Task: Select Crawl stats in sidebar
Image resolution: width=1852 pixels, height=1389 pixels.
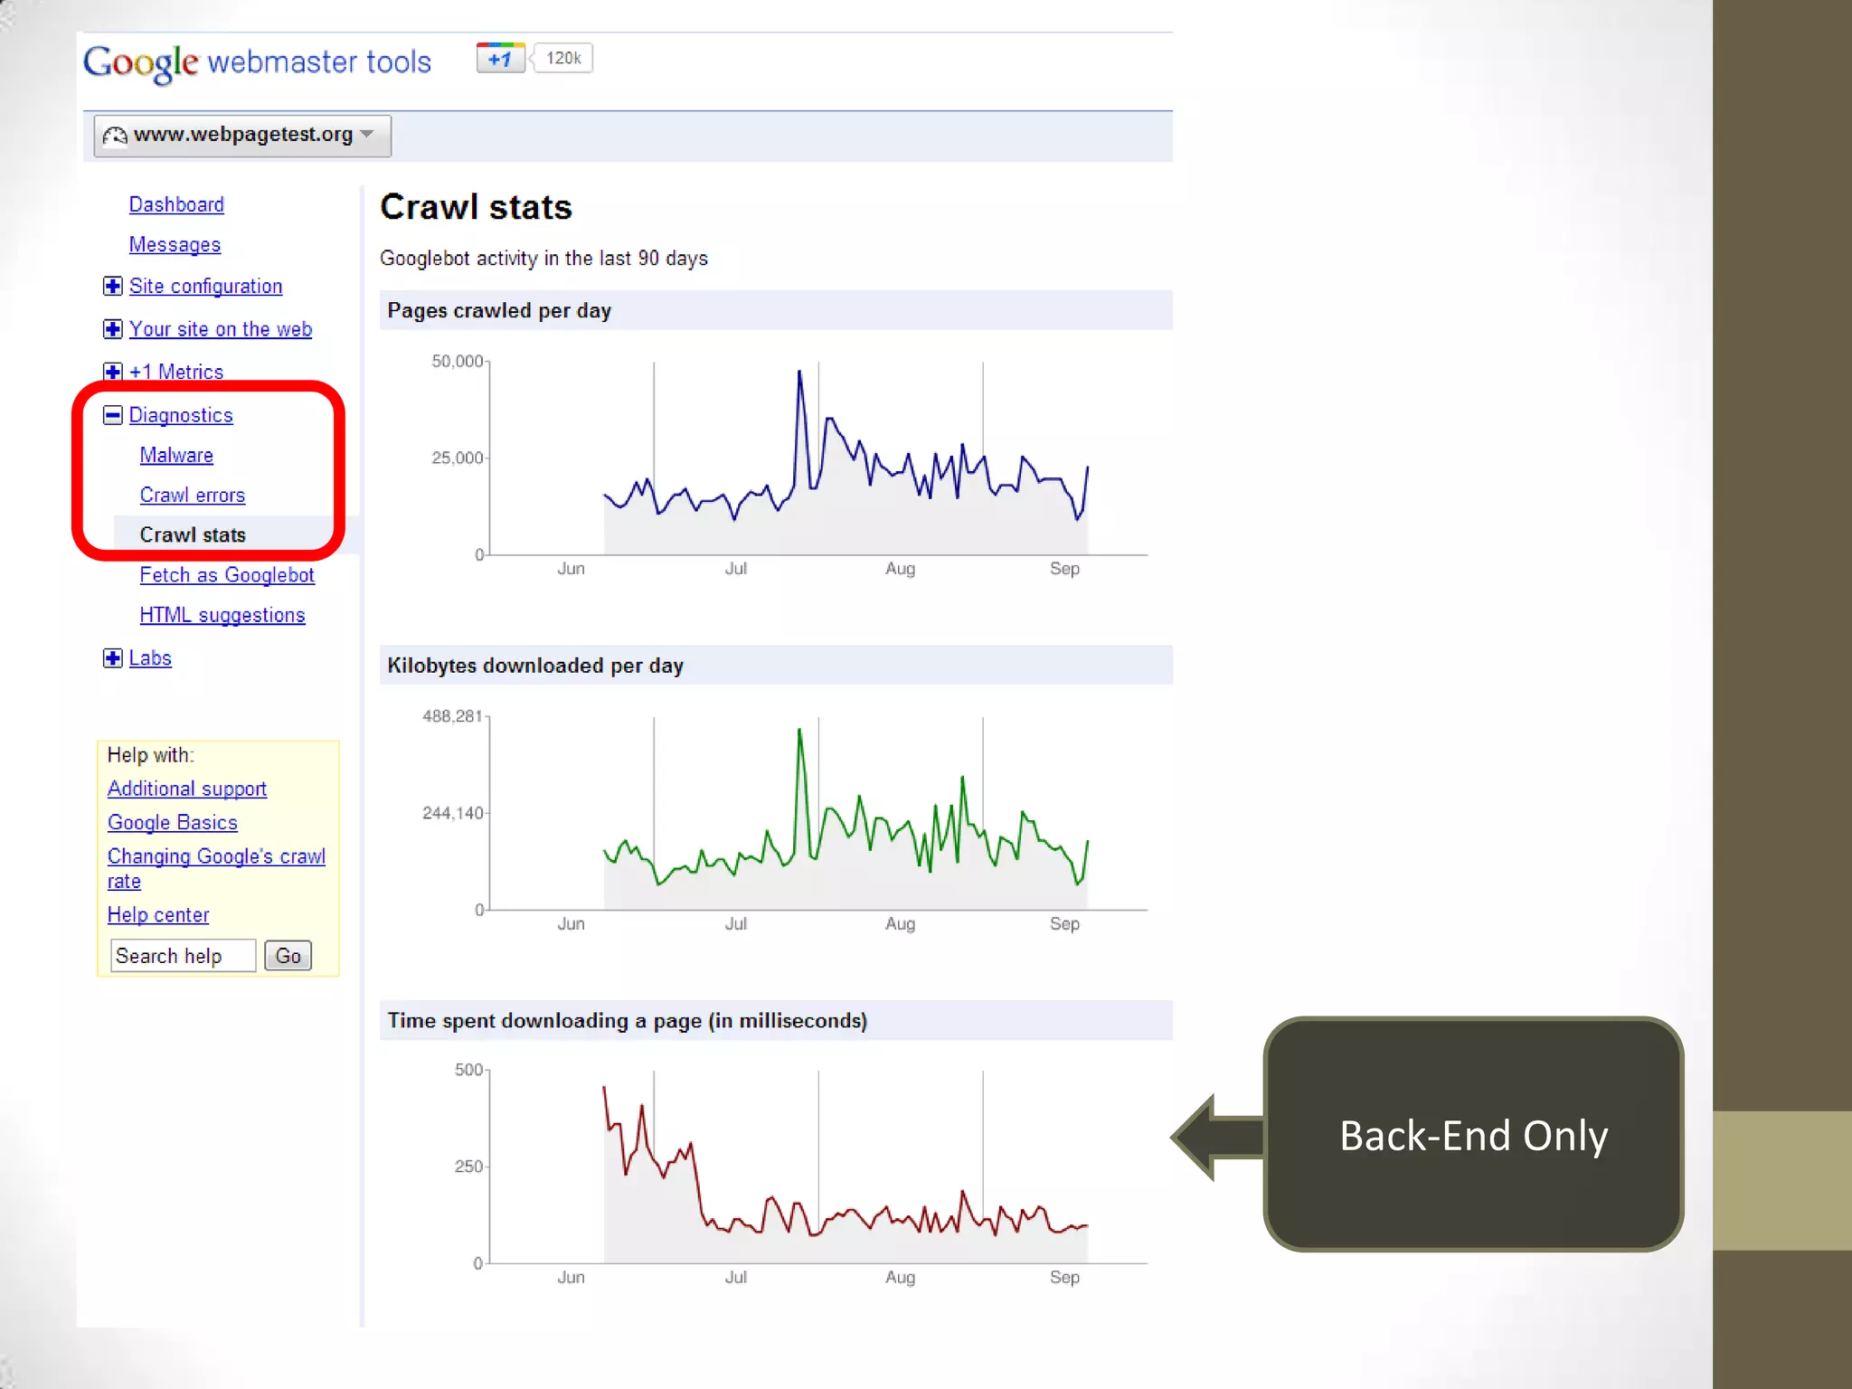Action: pos(193,535)
